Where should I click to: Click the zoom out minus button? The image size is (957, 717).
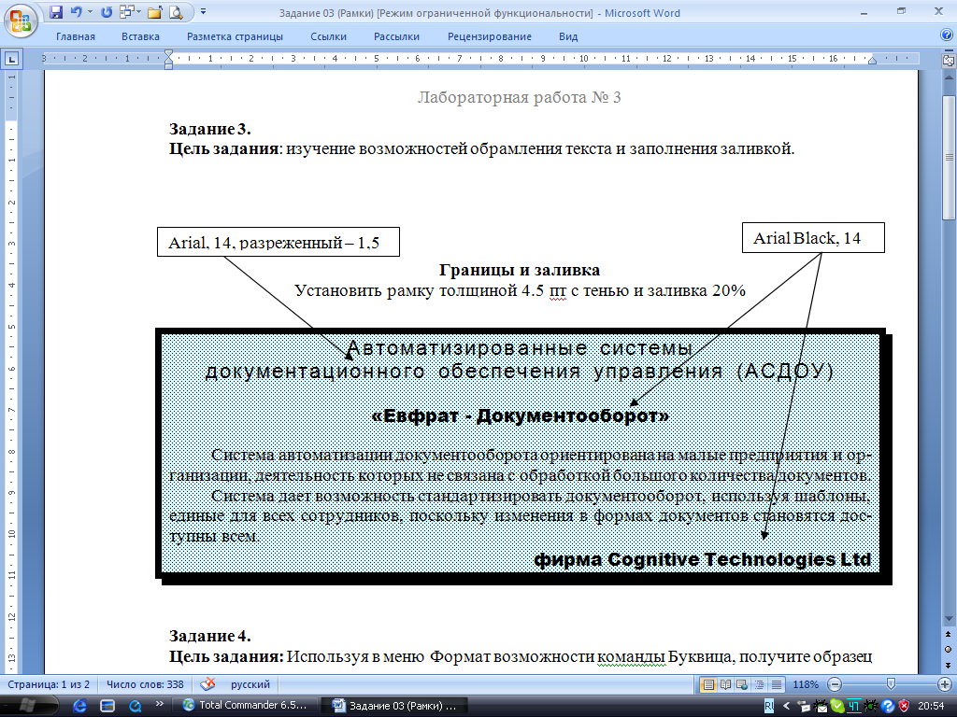[x=835, y=684]
